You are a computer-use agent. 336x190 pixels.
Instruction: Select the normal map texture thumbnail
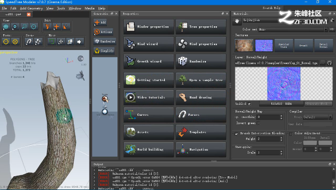(264, 45)
